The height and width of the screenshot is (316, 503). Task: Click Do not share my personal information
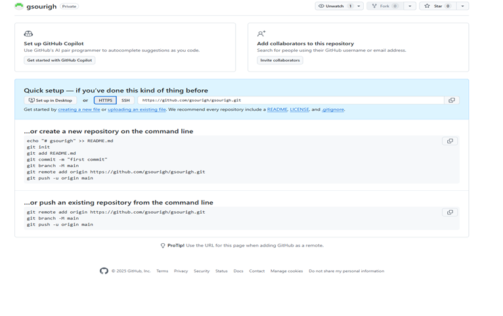[347, 271]
